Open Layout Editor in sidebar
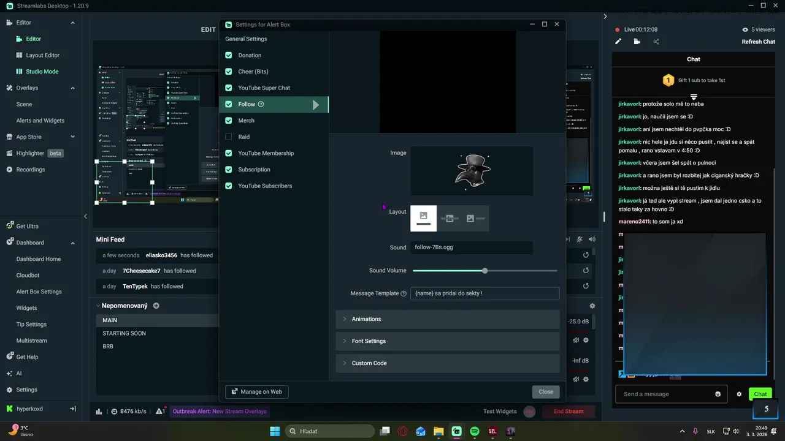 point(42,55)
